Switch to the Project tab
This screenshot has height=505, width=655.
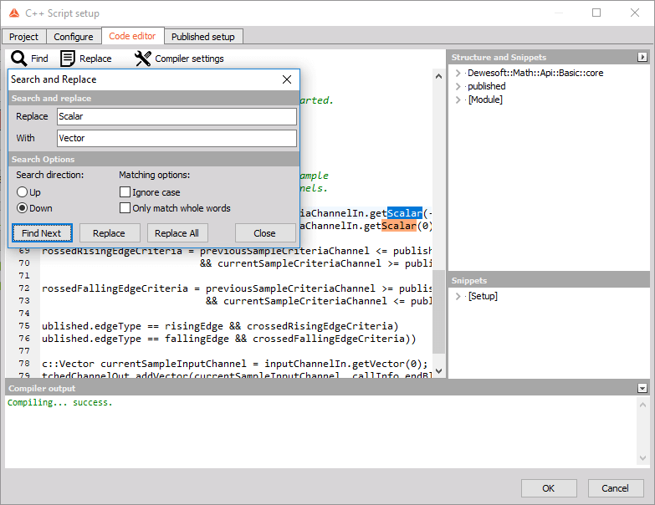[23, 37]
